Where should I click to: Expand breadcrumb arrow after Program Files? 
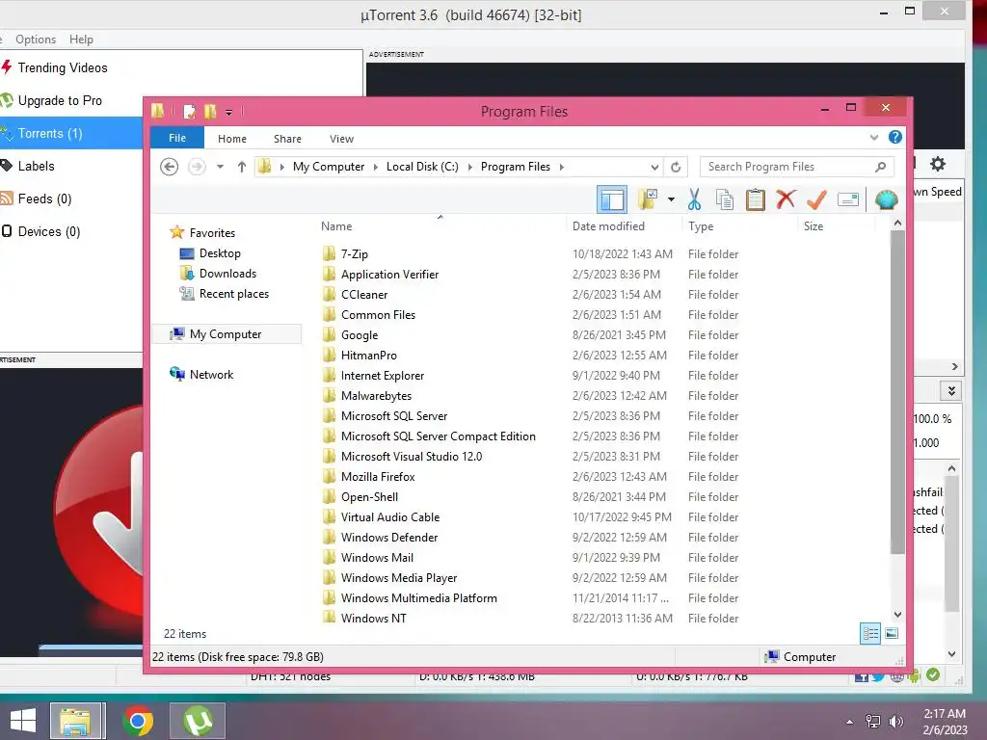(x=562, y=167)
